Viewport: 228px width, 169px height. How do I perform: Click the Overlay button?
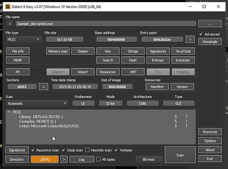click(183, 72)
